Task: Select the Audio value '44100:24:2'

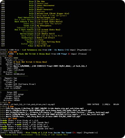Action: pyautogui.click(x=19, y=74)
